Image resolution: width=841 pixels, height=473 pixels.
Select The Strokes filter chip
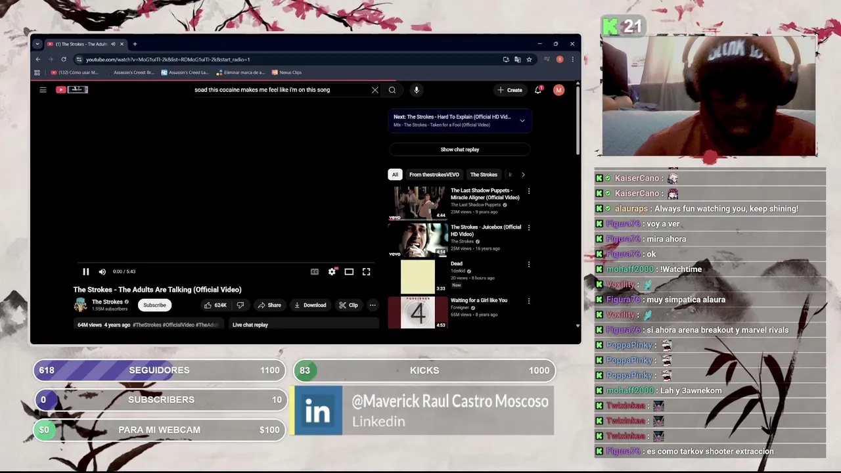pyautogui.click(x=484, y=175)
